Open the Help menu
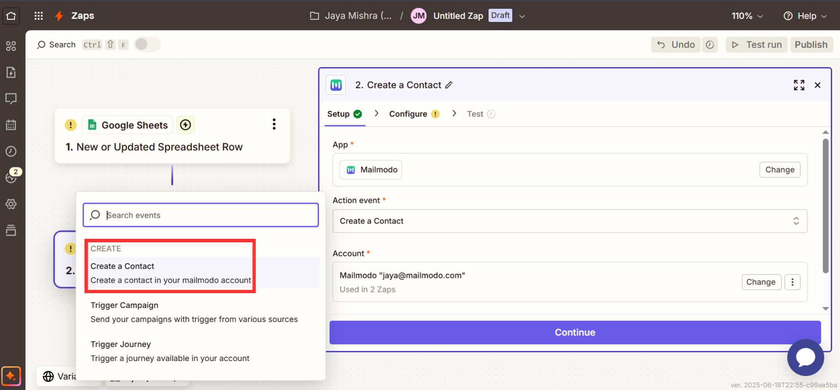 pos(805,16)
